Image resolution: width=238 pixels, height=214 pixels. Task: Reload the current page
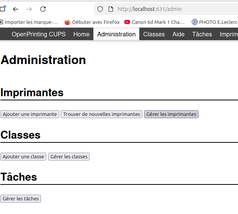click(x=43, y=9)
